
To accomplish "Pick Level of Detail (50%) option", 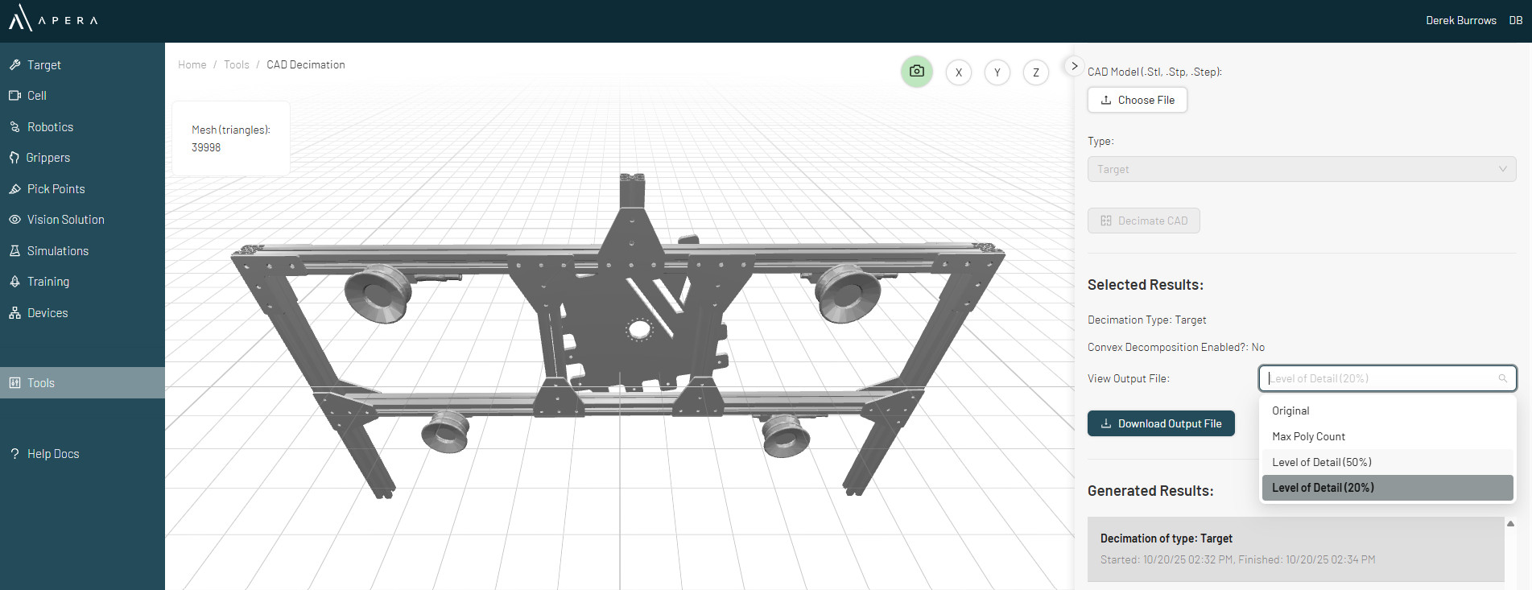I will pos(1321,462).
